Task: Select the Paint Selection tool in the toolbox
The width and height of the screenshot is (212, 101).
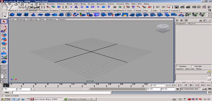Action: point(4,30)
